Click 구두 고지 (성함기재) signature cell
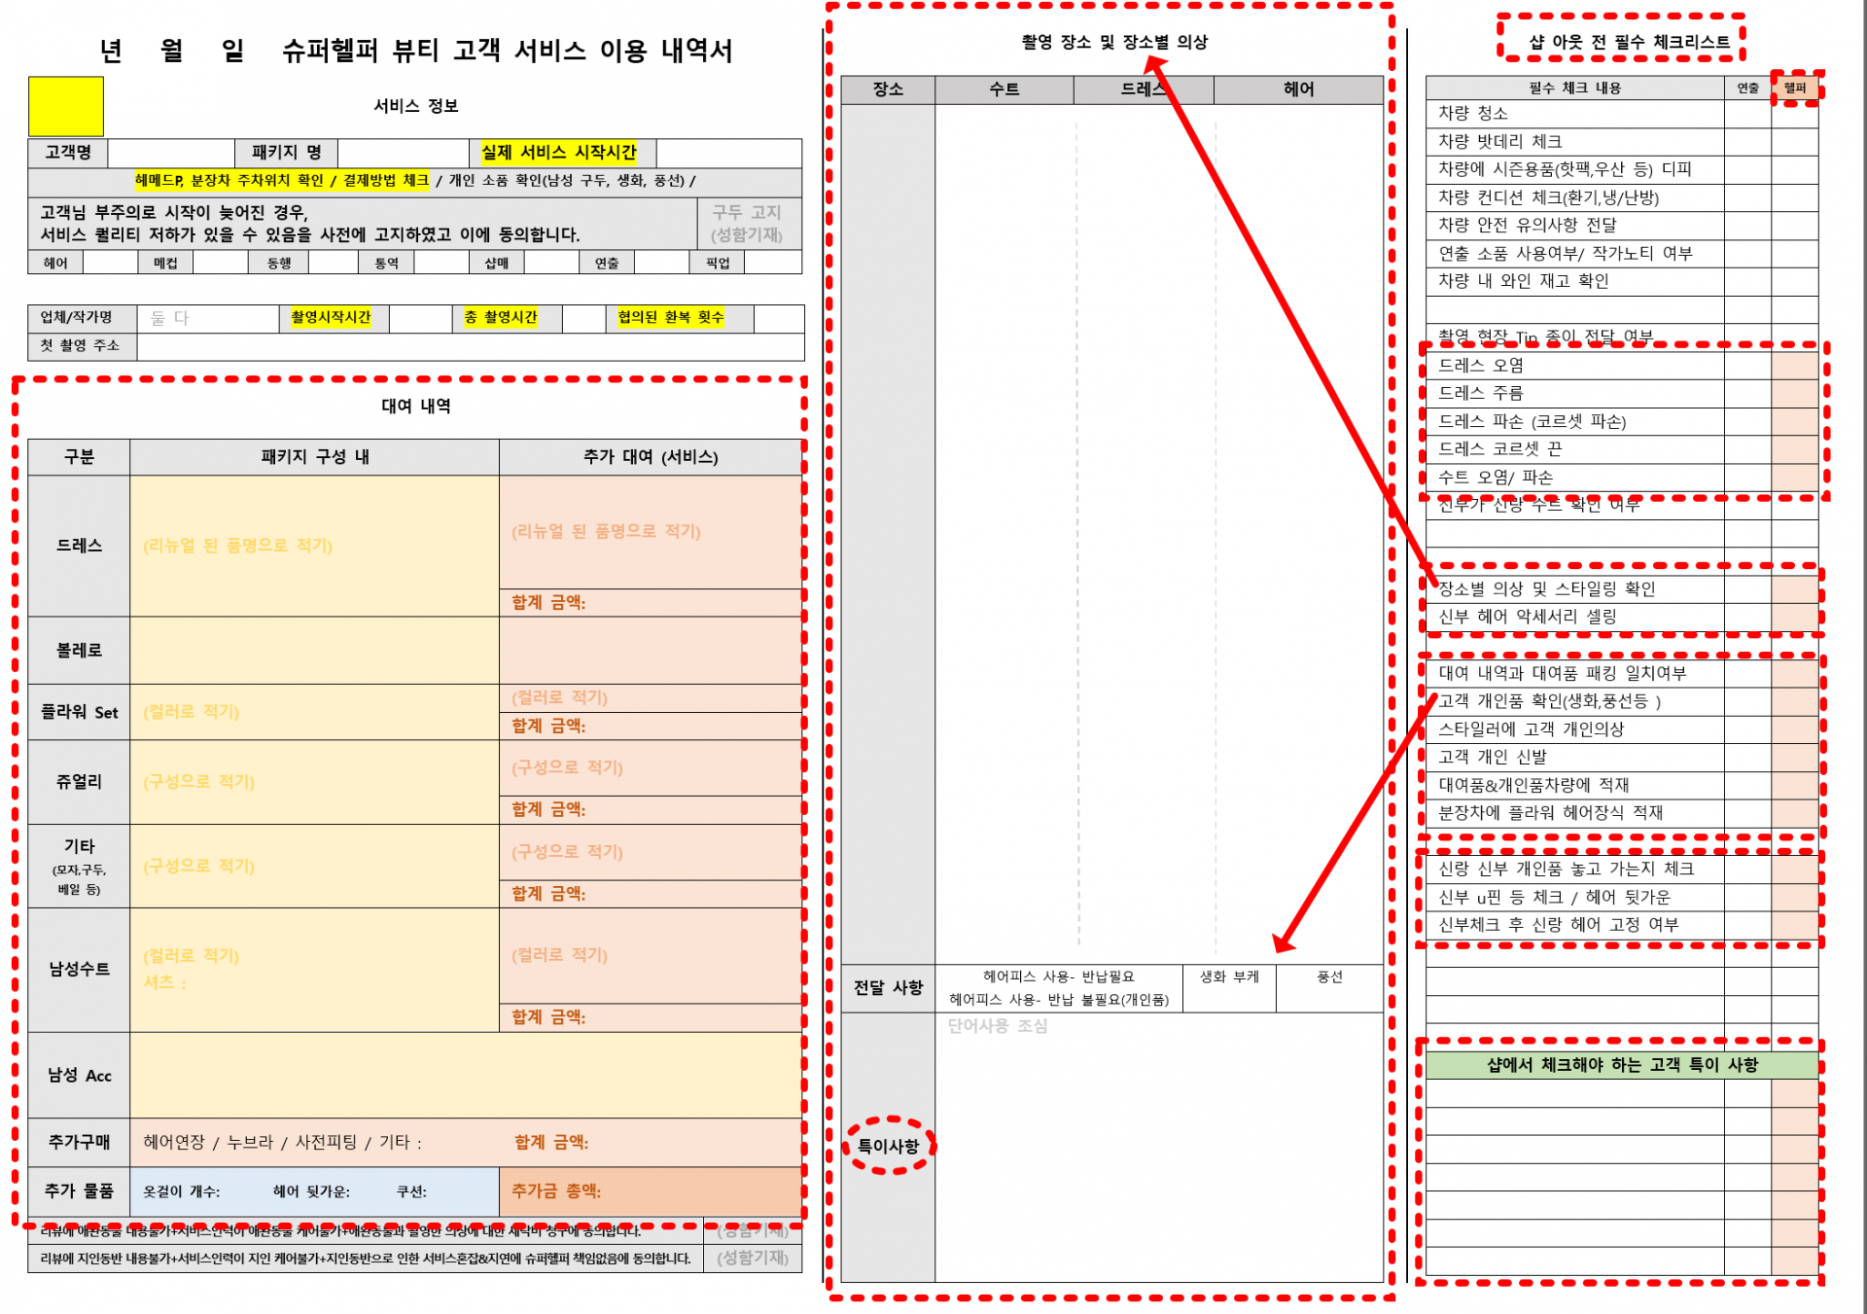The image size is (1867, 1314). [x=747, y=224]
